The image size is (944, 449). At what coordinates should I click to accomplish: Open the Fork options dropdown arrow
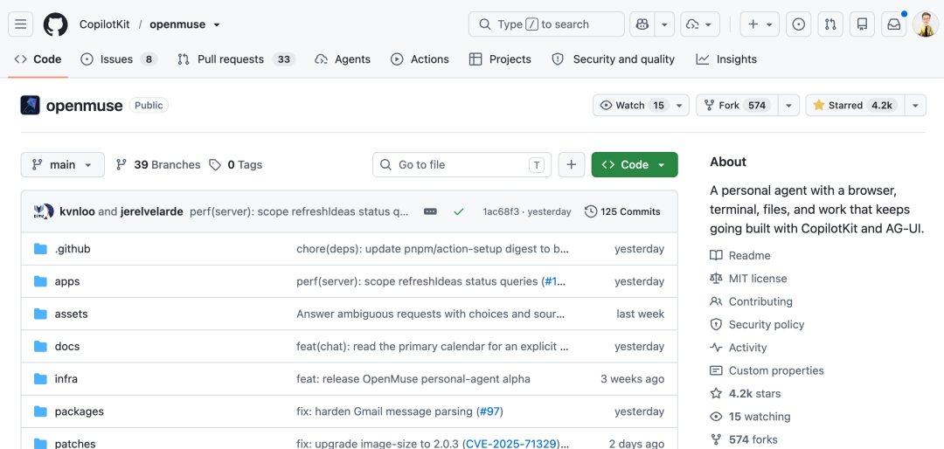click(x=788, y=106)
